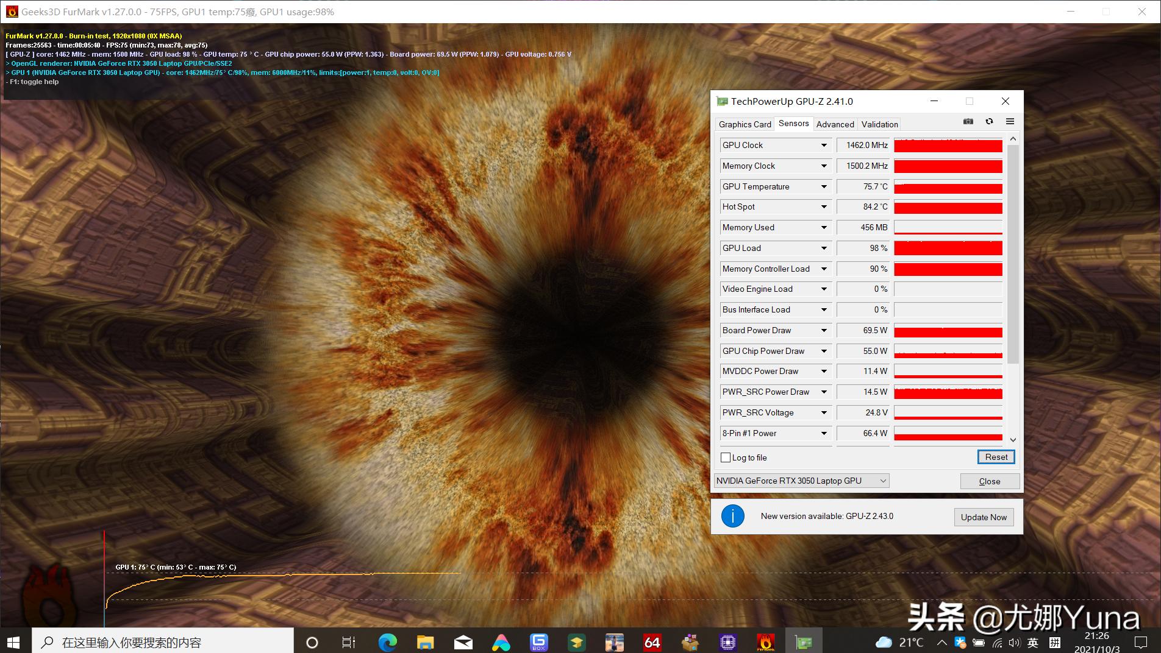The image size is (1161, 653).
Task: Click the sensor list scroll down arrow
Action: click(1013, 440)
